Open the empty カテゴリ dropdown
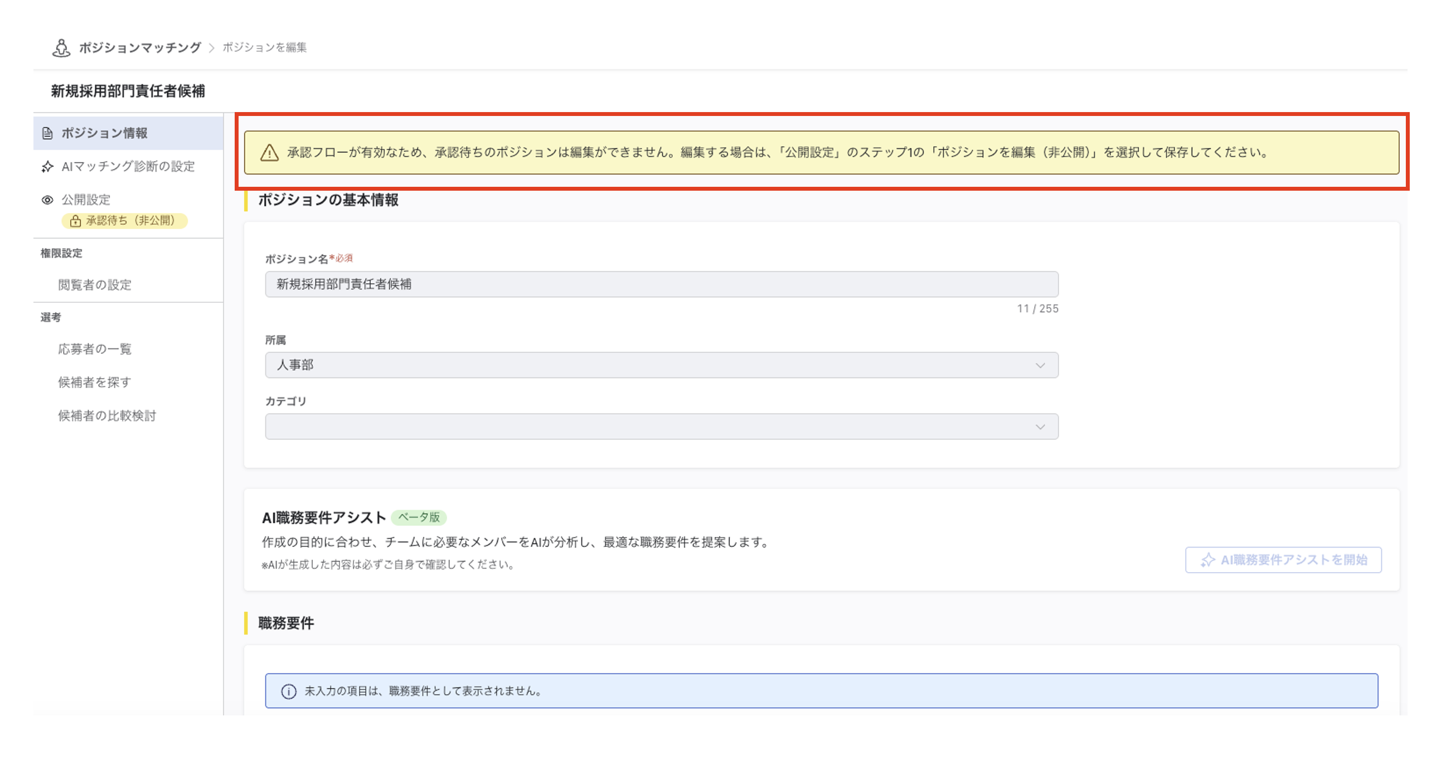This screenshot has height=765, width=1456. tap(661, 427)
